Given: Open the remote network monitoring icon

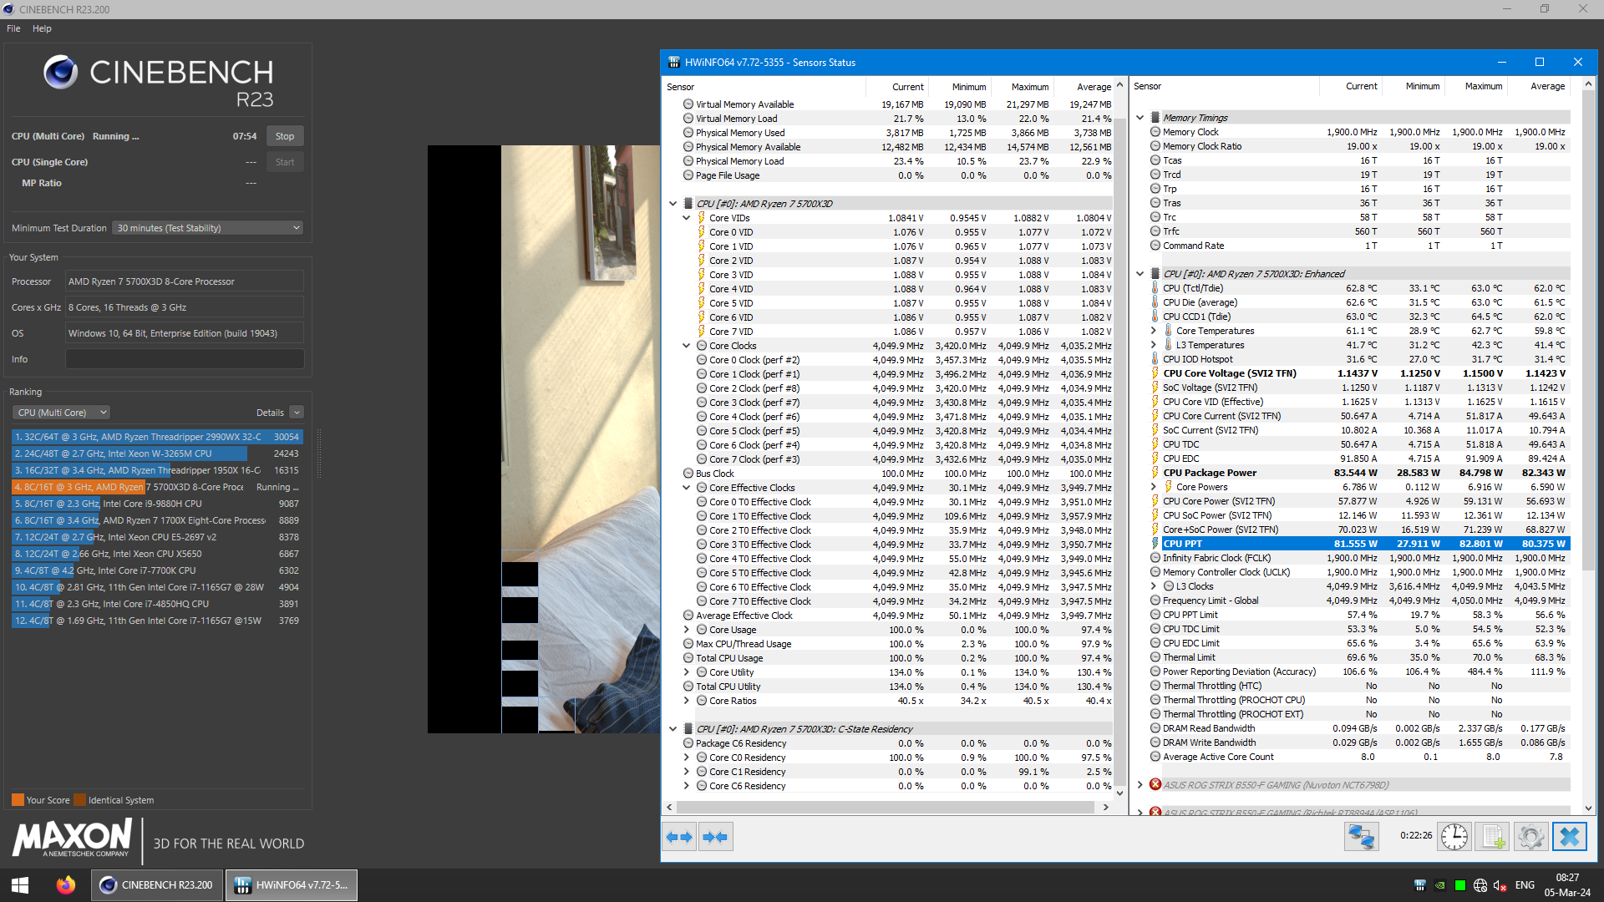Looking at the screenshot, I should [1361, 836].
